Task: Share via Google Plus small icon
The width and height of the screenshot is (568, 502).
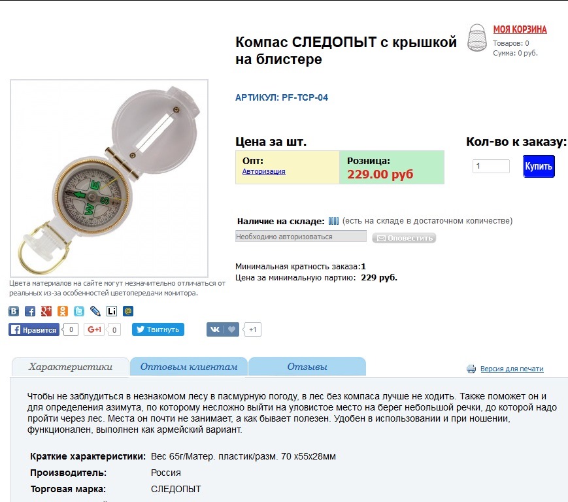Action: tap(46, 311)
